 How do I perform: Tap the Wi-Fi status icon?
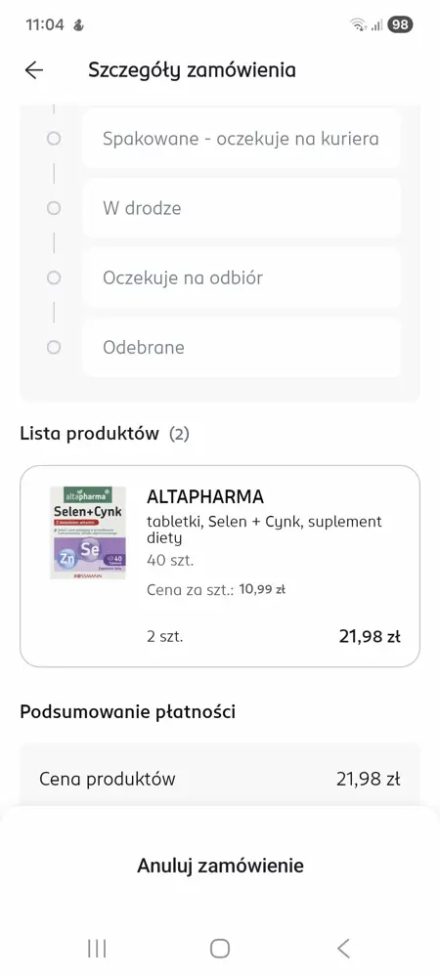point(359,25)
